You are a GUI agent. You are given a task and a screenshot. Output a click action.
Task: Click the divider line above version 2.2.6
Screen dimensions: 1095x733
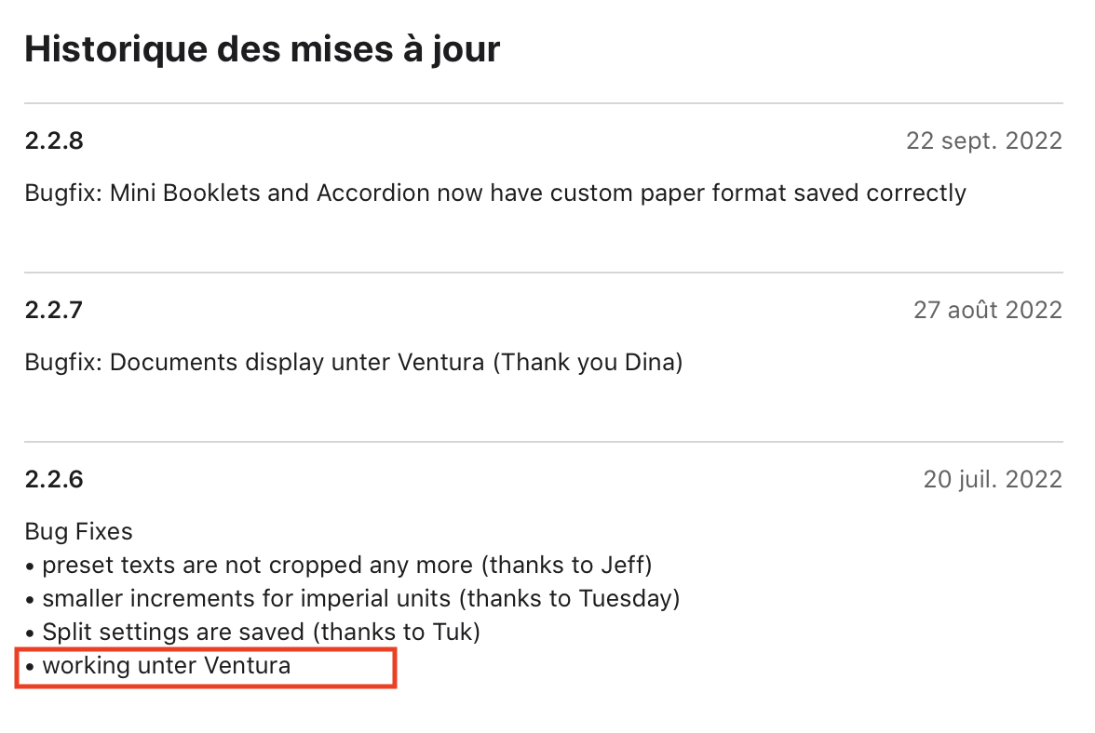point(544,442)
